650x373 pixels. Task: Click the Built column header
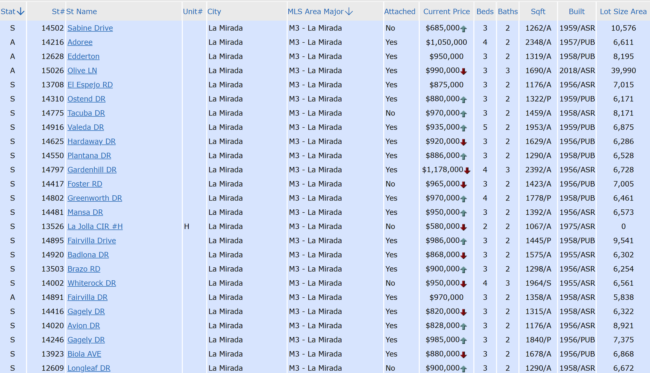click(576, 11)
